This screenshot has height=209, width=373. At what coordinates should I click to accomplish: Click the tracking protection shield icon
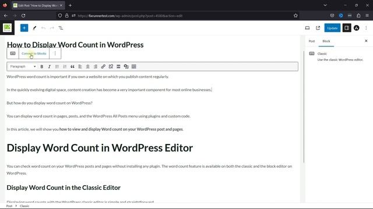60,16
